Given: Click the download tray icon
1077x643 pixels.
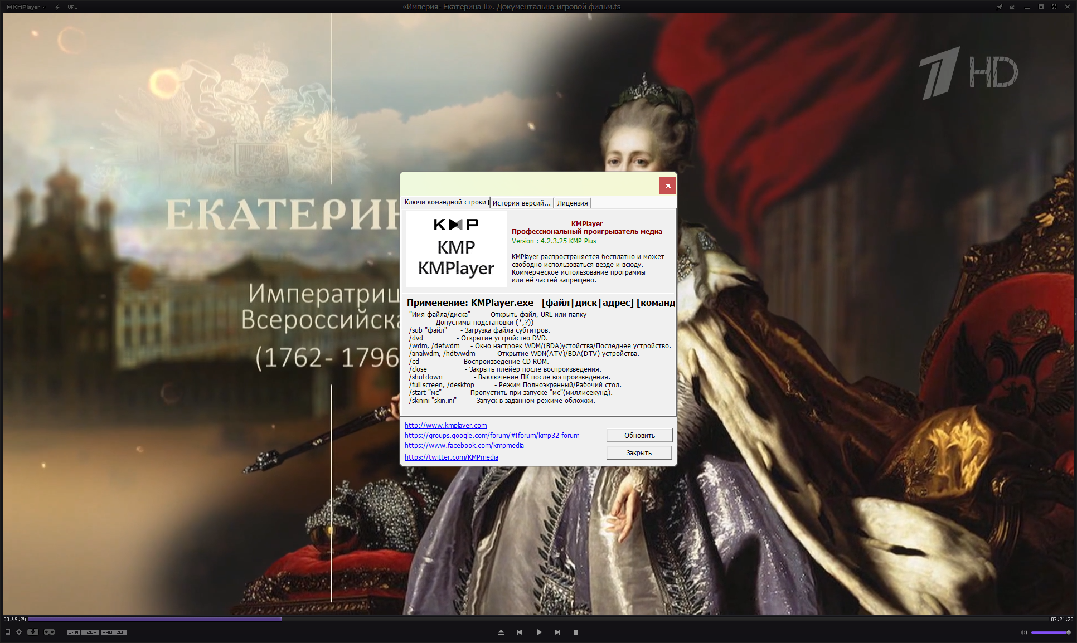Looking at the screenshot, I should [x=33, y=632].
